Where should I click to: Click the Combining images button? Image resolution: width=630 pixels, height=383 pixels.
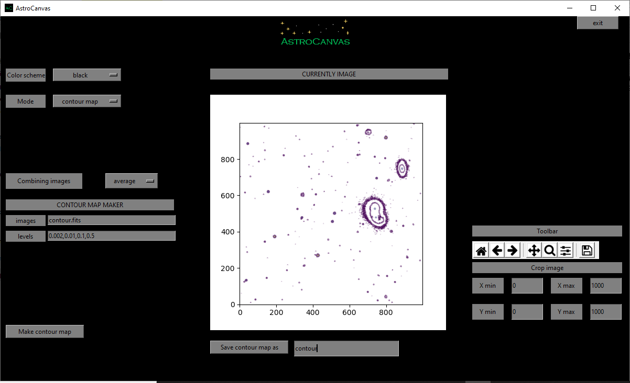(44, 181)
